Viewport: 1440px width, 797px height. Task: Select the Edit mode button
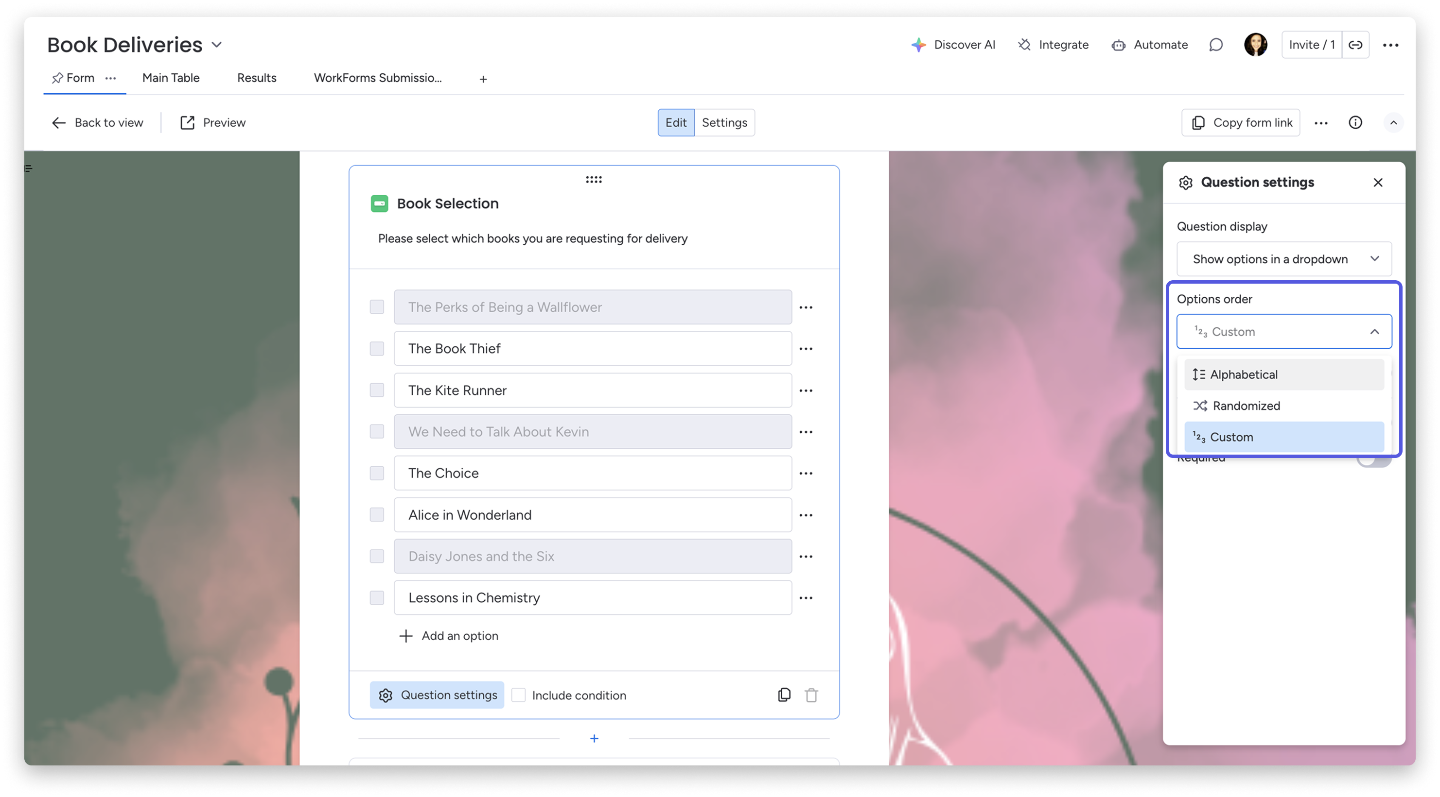(675, 122)
